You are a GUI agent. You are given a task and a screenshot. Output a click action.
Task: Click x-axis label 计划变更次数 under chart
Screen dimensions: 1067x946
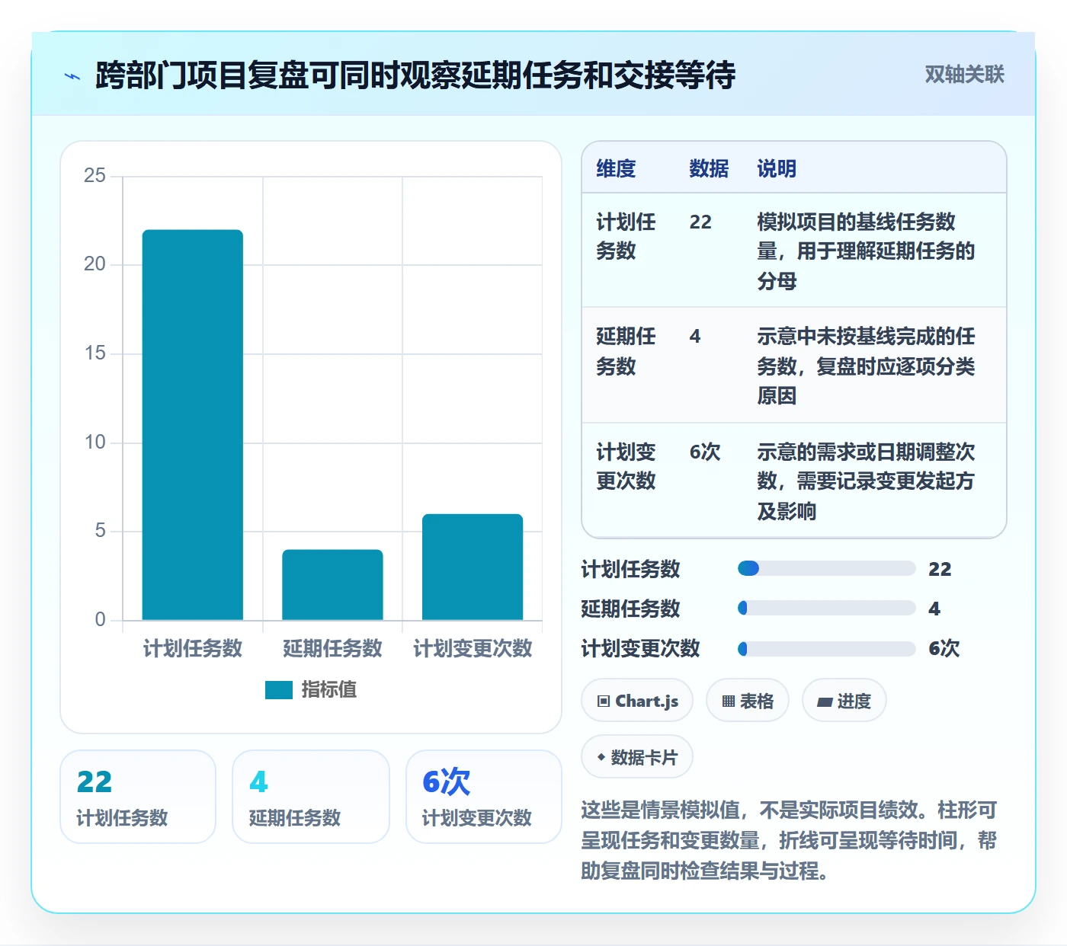[x=473, y=648]
